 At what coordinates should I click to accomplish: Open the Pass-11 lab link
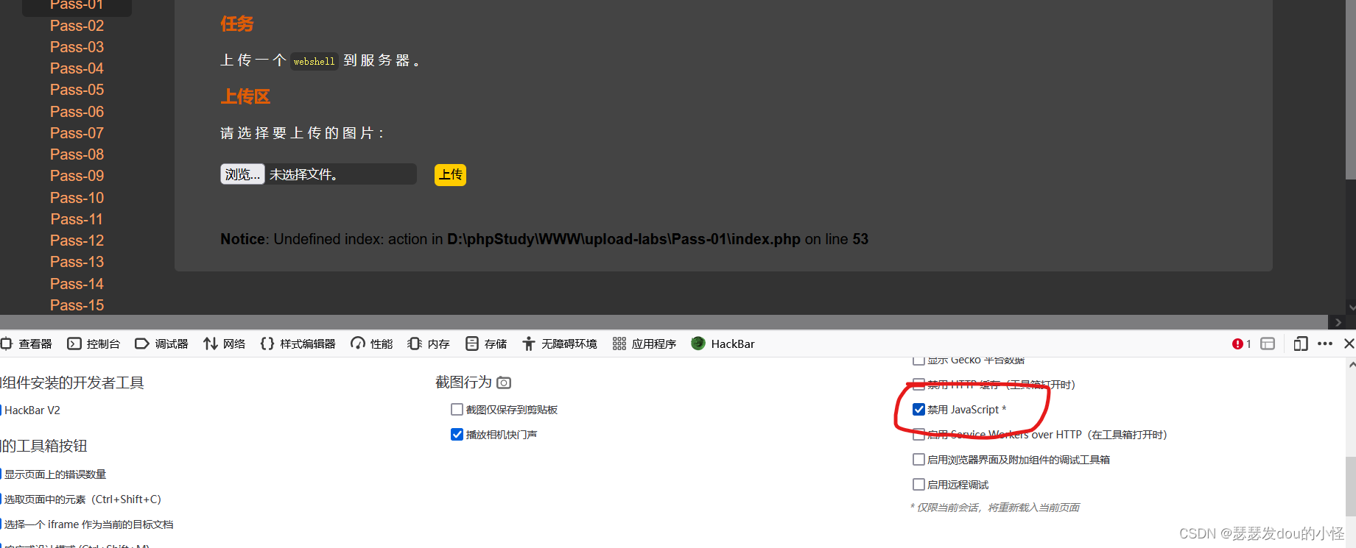(77, 219)
